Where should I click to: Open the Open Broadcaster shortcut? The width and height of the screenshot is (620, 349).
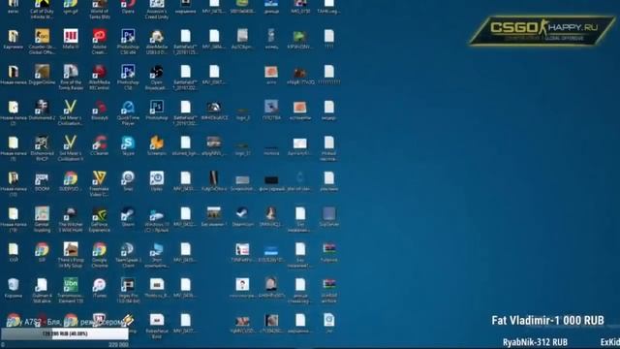click(x=157, y=77)
